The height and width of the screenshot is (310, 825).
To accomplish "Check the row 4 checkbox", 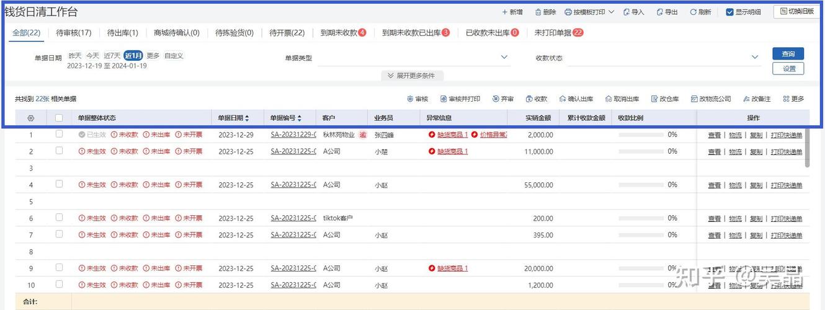I will click(x=59, y=184).
